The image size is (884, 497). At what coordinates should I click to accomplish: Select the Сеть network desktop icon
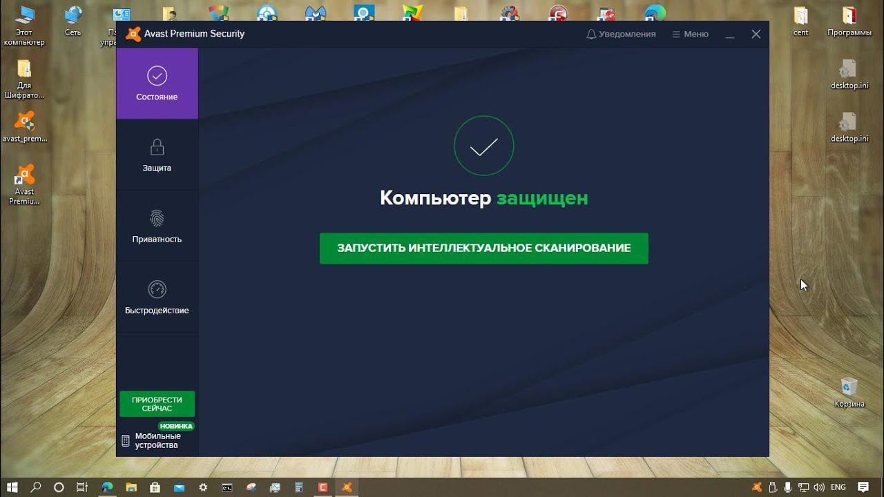click(73, 21)
